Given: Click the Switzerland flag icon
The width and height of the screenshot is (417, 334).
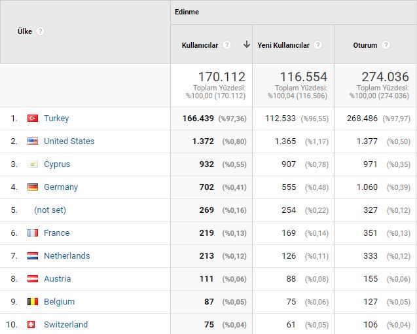Looking at the screenshot, I should (x=33, y=325).
